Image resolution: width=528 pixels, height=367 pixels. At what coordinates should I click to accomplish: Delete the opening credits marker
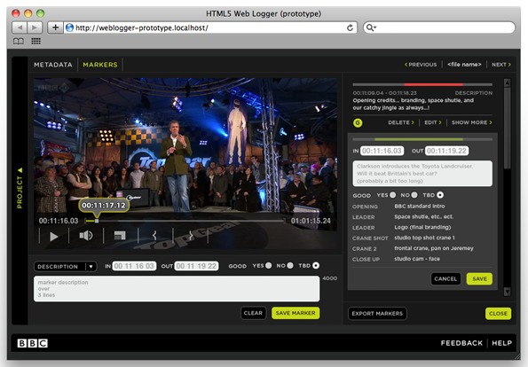[x=401, y=122]
